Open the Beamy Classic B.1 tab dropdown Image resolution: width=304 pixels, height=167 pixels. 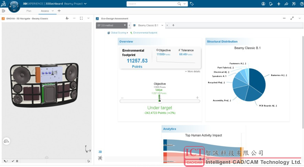click(162, 25)
